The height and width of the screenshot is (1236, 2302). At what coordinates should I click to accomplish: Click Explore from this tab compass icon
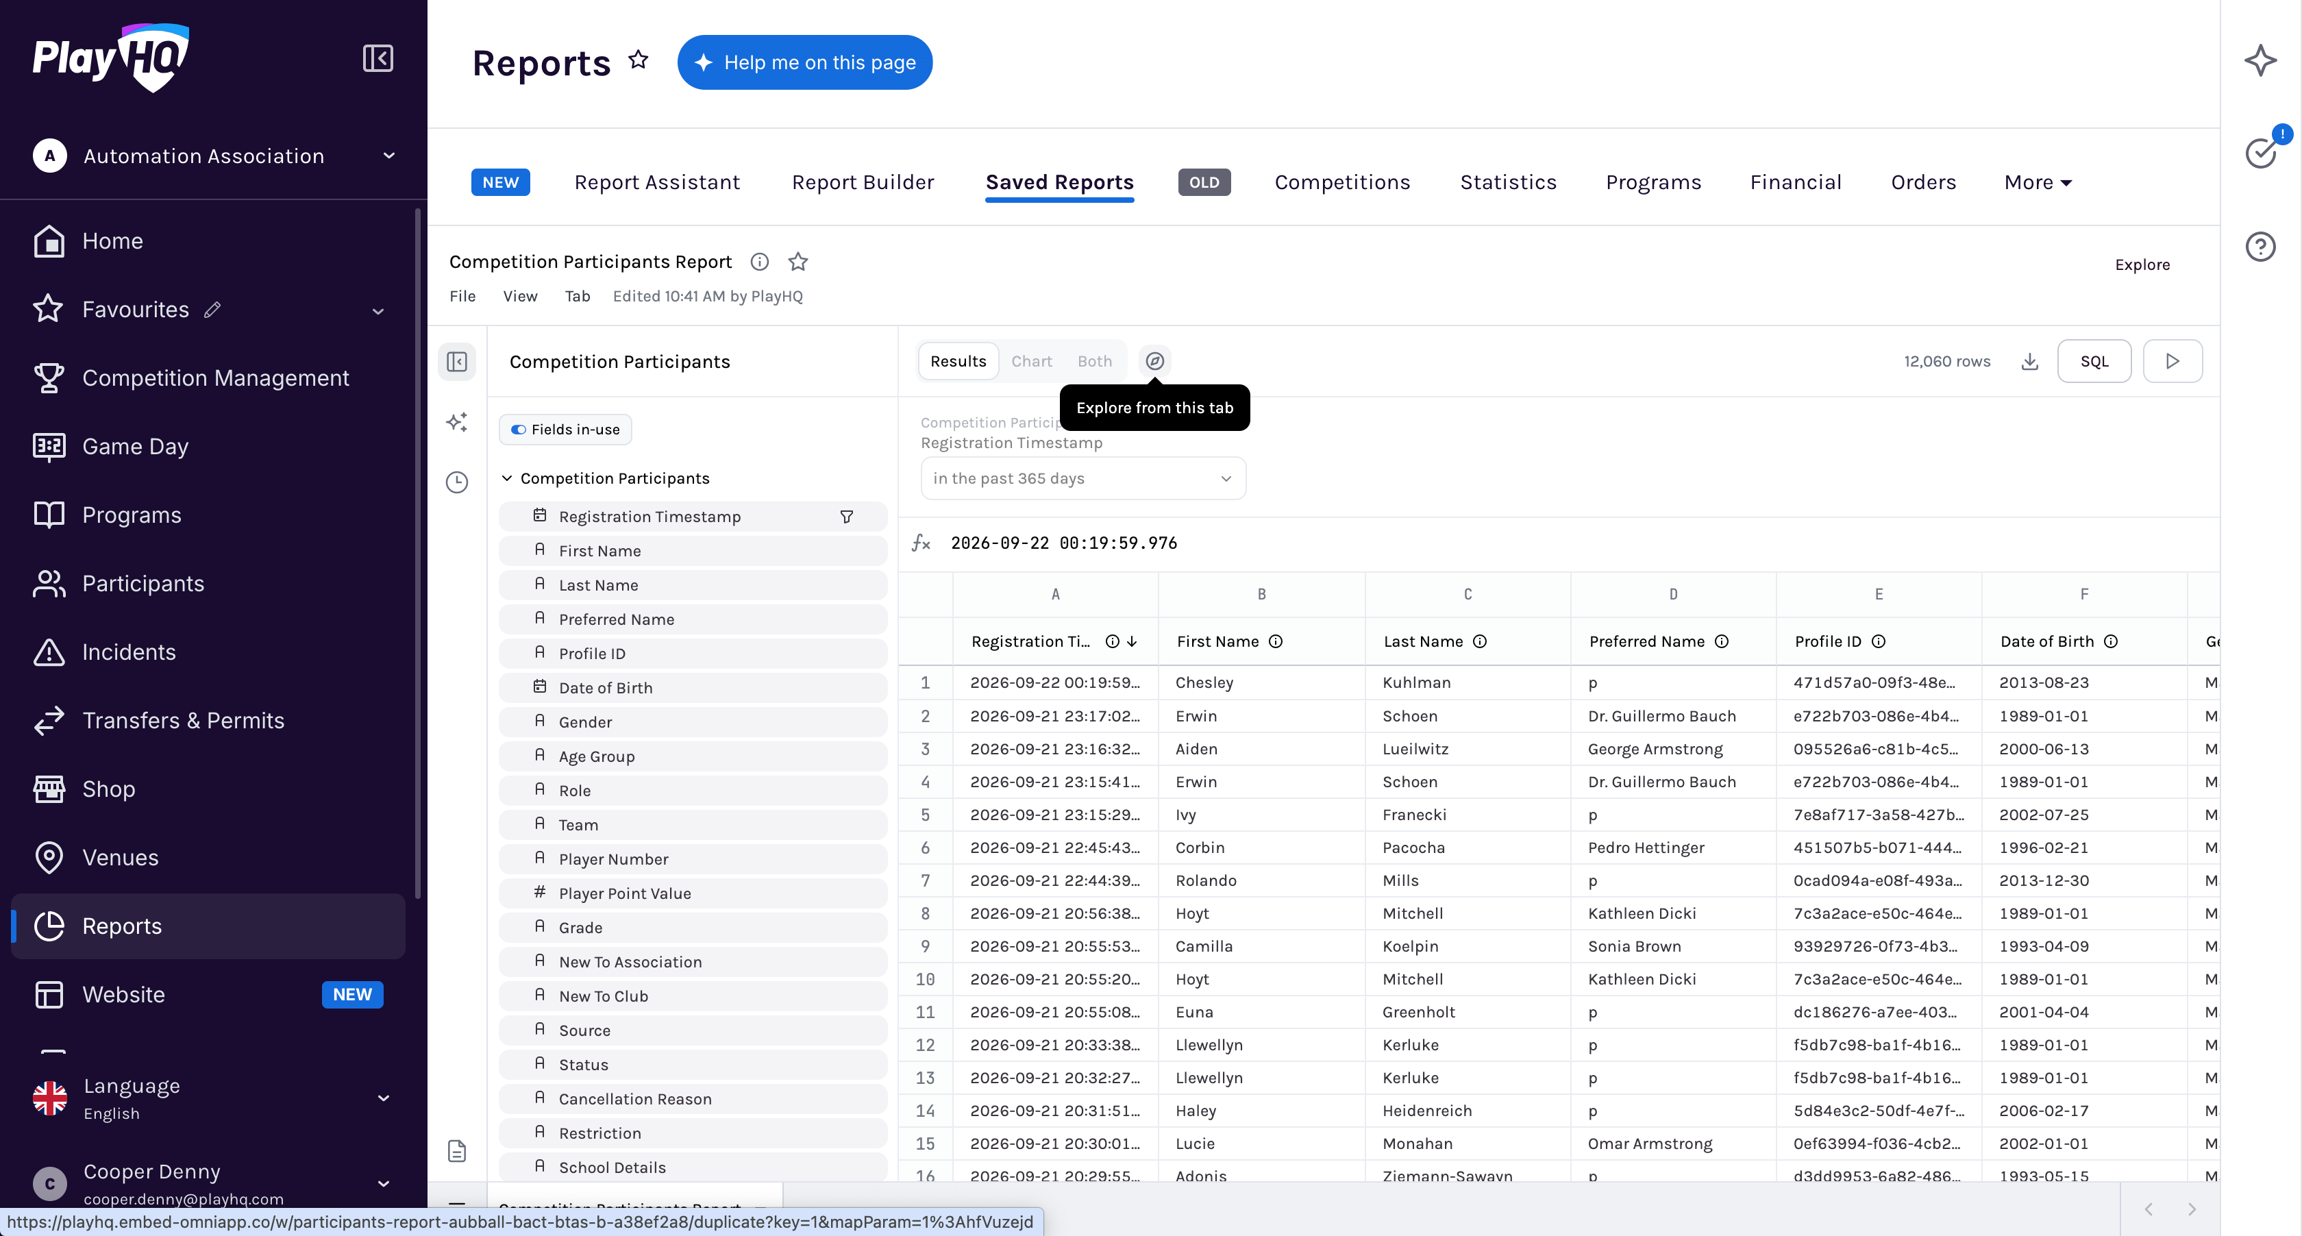(1154, 361)
